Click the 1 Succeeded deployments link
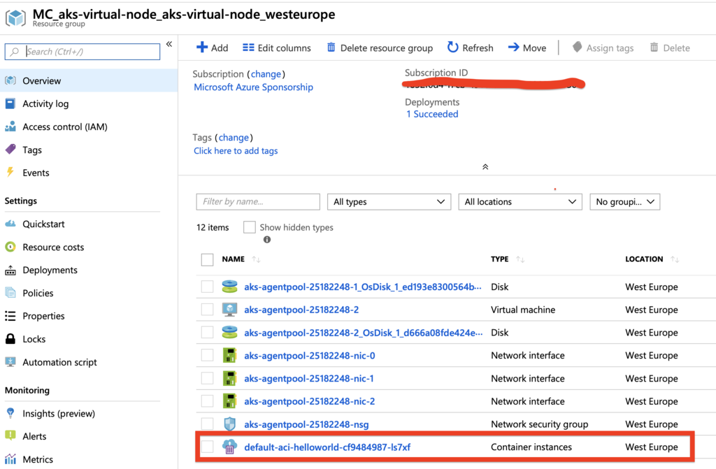Image resolution: width=716 pixels, height=469 pixels. (x=432, y=114)
